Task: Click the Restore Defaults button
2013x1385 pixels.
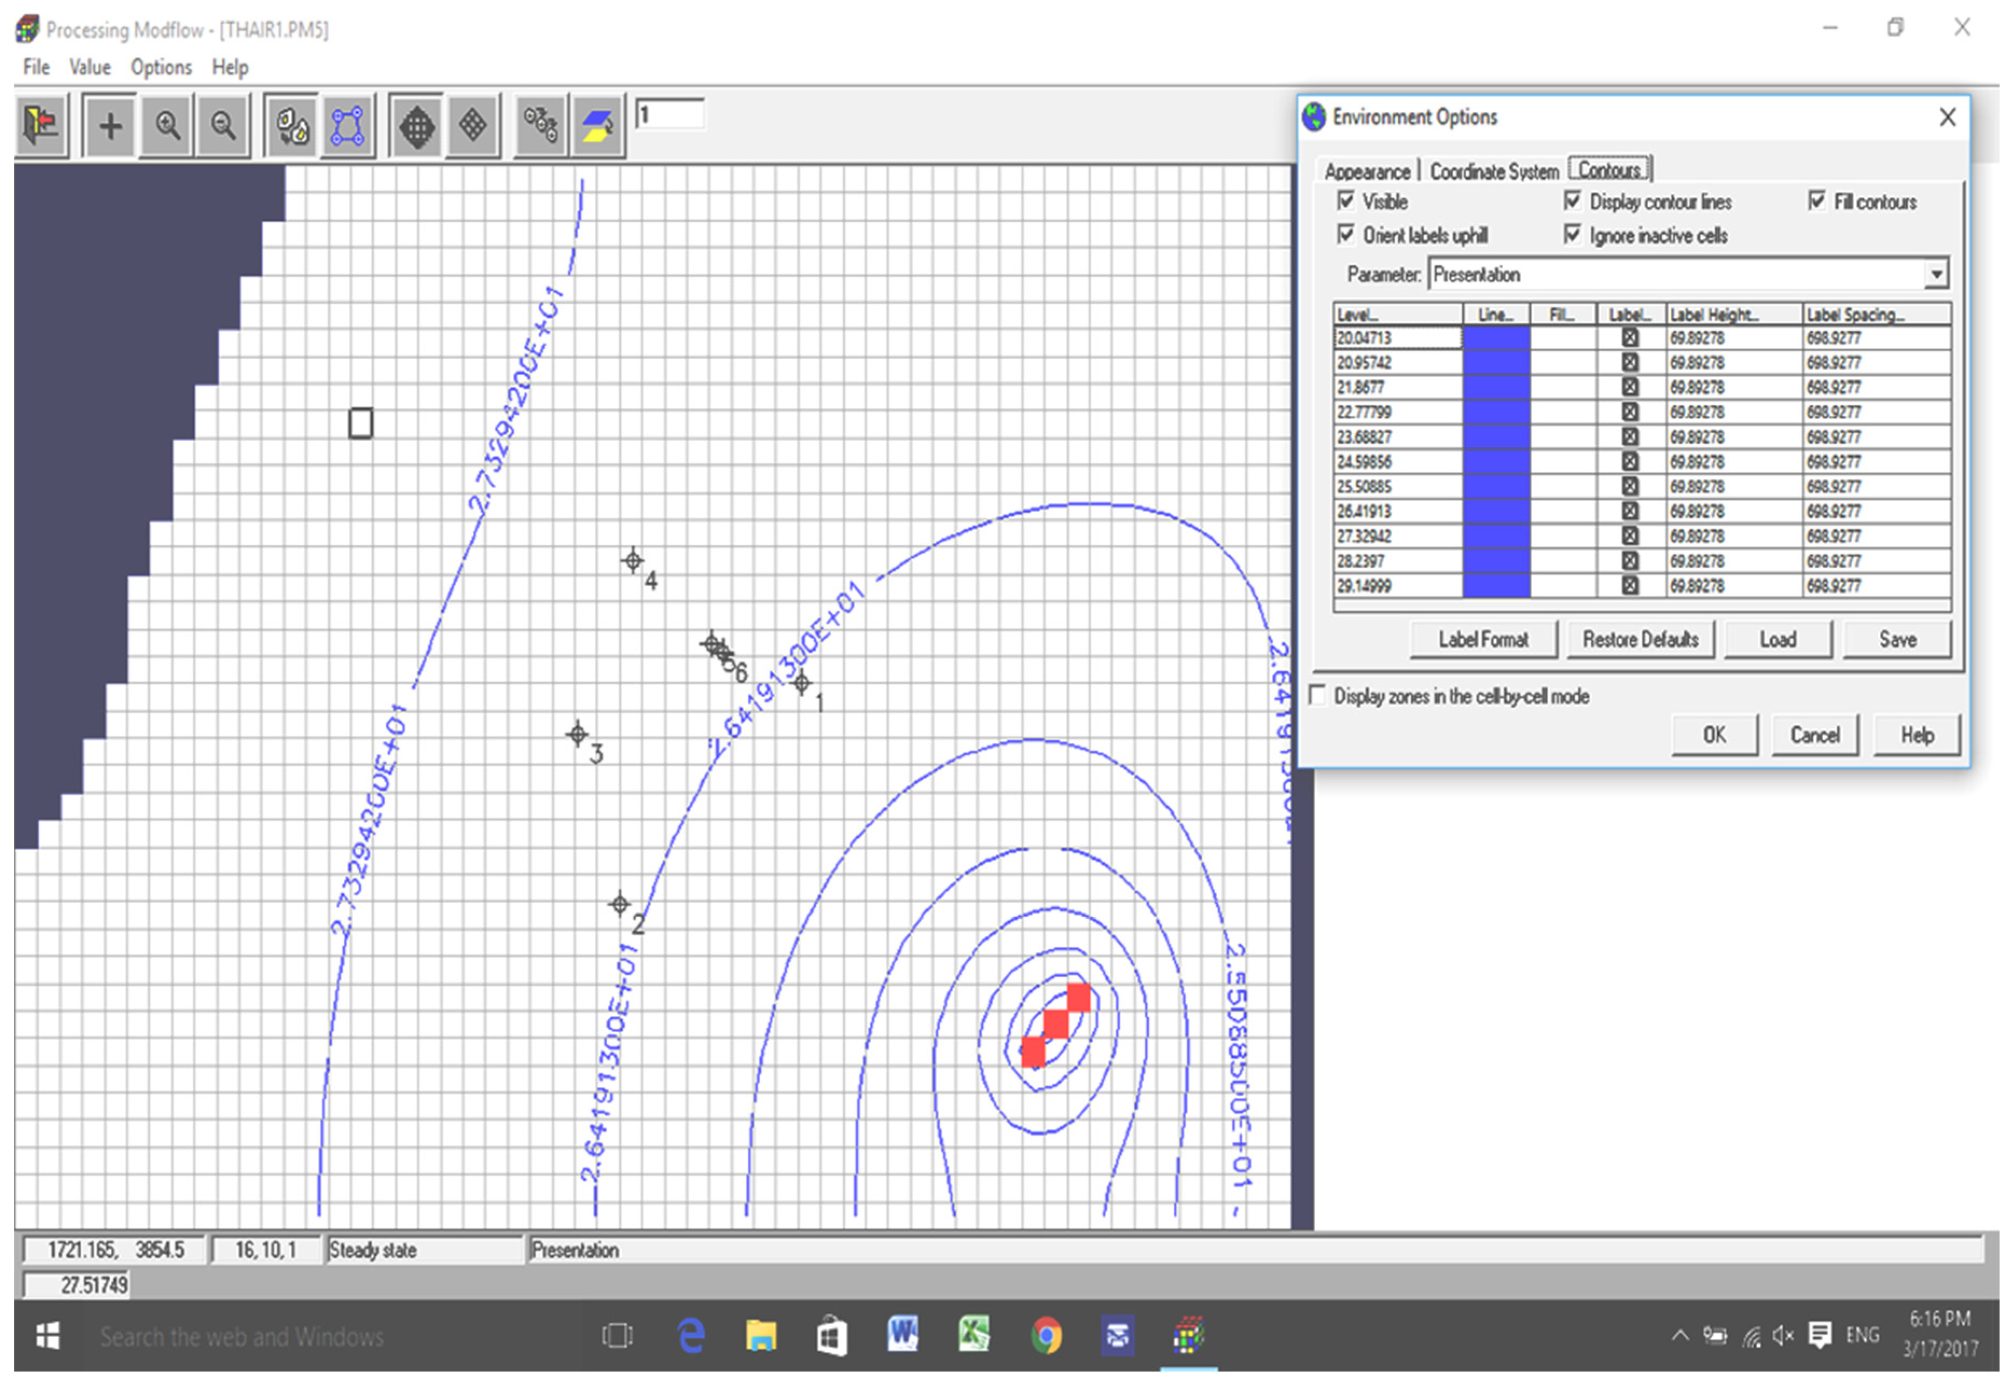Action: click(1640, 641)
